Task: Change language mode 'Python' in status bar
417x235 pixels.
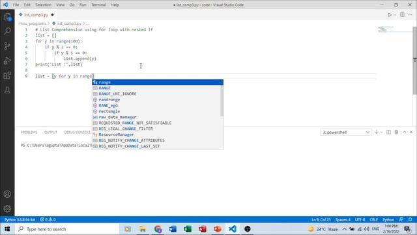Action: (388, 220)
